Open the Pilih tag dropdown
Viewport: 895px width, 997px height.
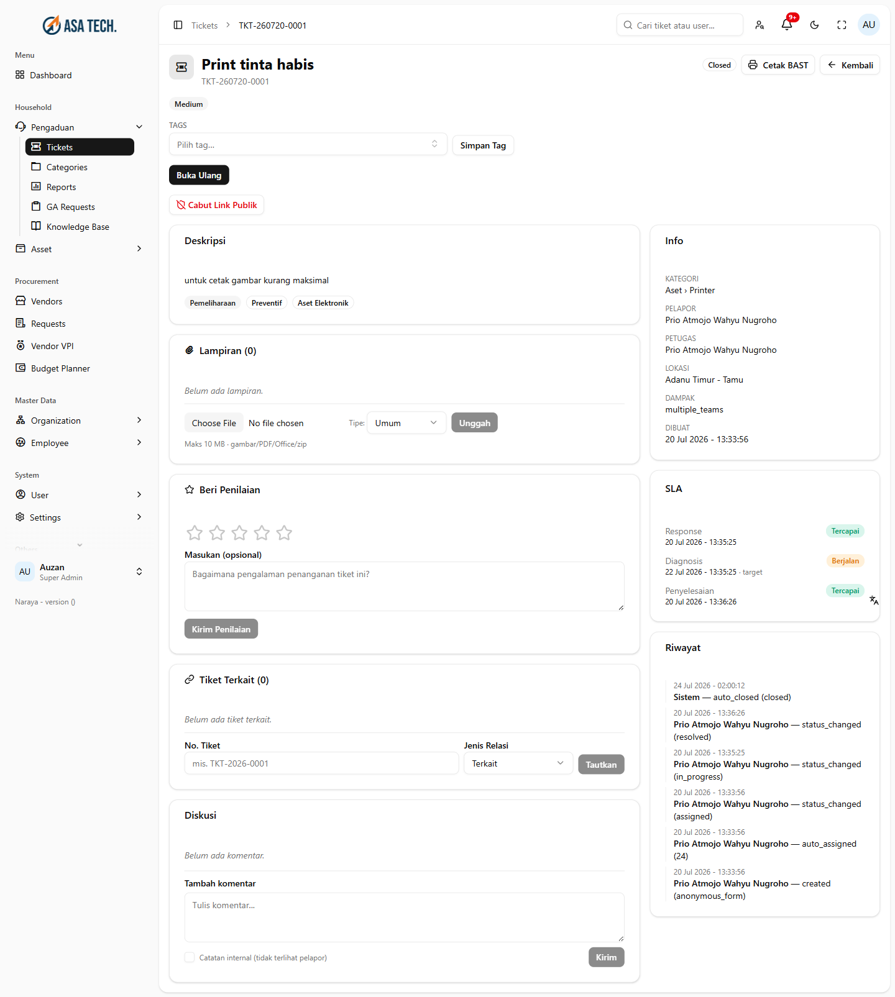point(308,145)
